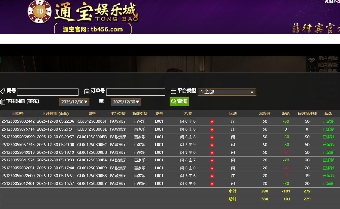
Task: Focus the 订单号 text box
Action: point(136,92)
